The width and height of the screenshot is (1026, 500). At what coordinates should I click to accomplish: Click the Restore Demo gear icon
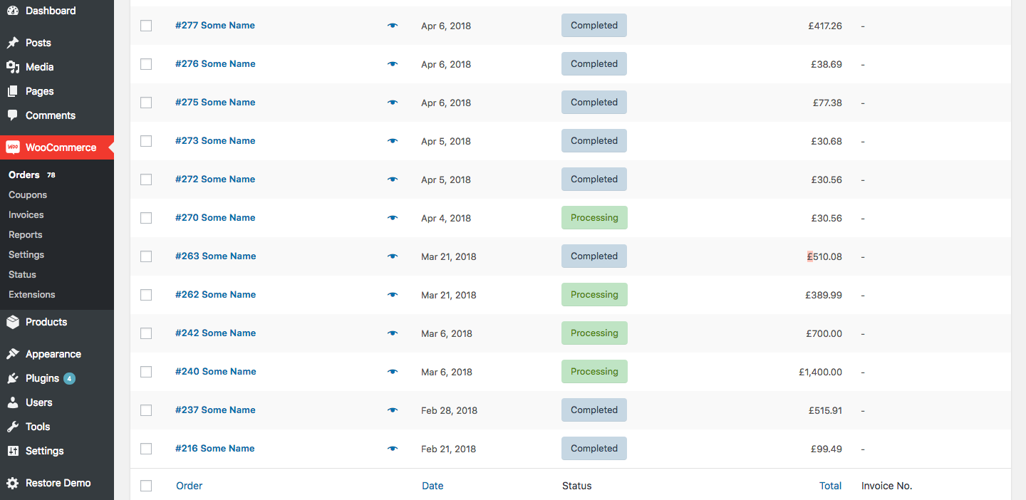point(13,483)
